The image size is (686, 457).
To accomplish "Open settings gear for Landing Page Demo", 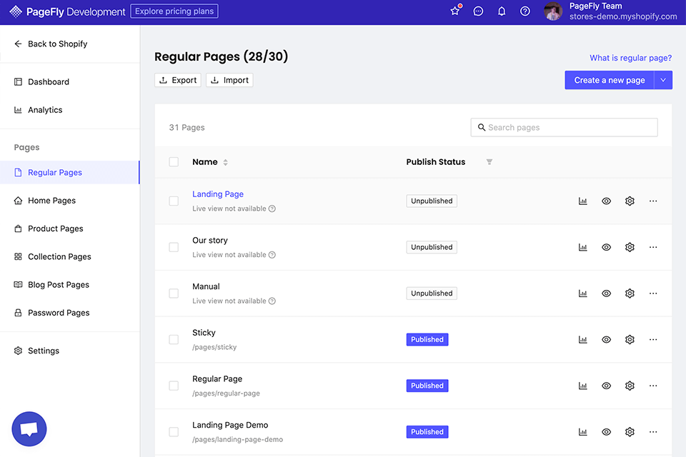I will pos(630,432).
